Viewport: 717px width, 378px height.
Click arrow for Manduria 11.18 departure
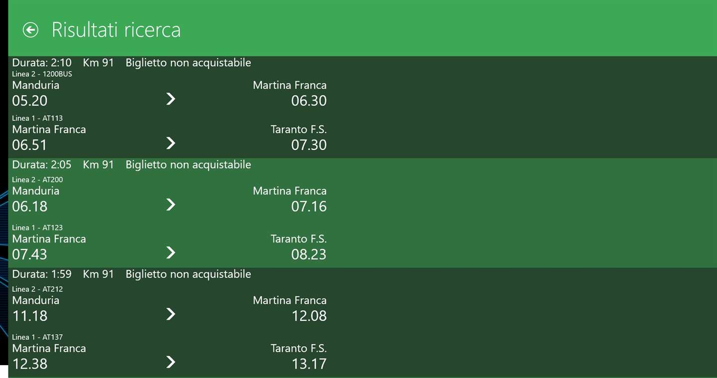point(171,314)
